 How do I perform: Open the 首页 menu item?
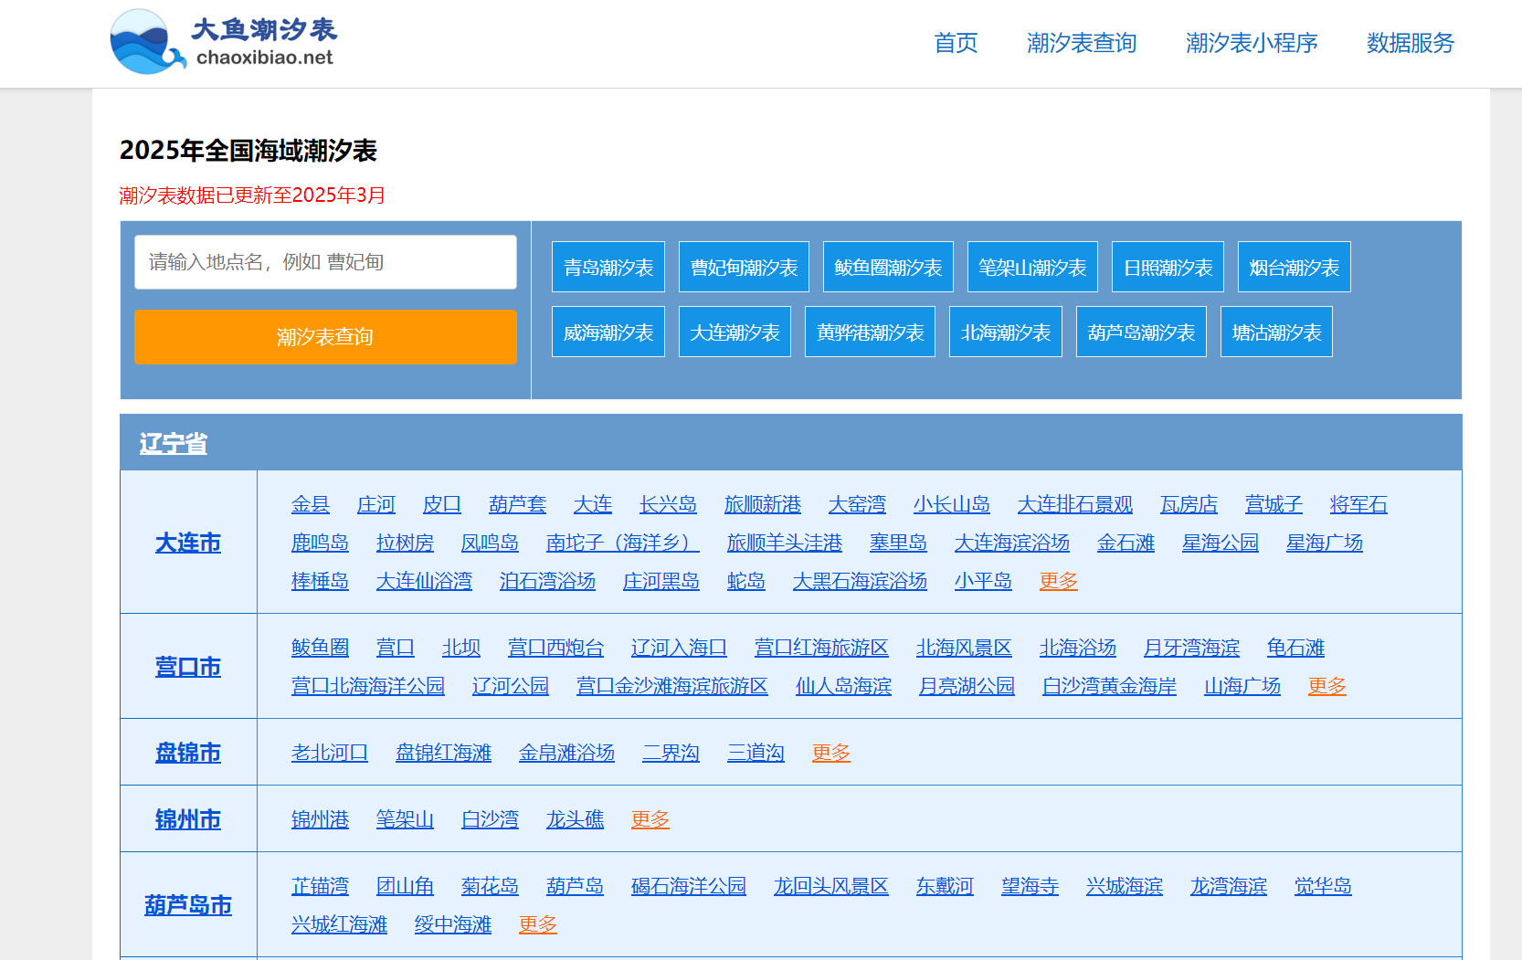[x=955, y=43]
